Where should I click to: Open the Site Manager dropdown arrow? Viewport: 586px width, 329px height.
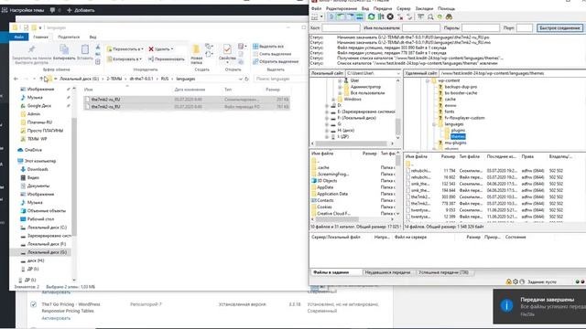tap(321, 16)
